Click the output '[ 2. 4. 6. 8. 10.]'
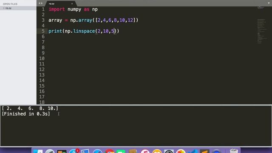Viewport: 272px width, 153px height. pos(30,108)
